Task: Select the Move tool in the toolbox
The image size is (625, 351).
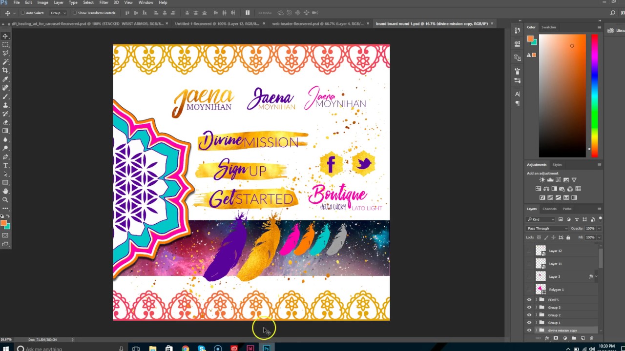Action: 5,36
